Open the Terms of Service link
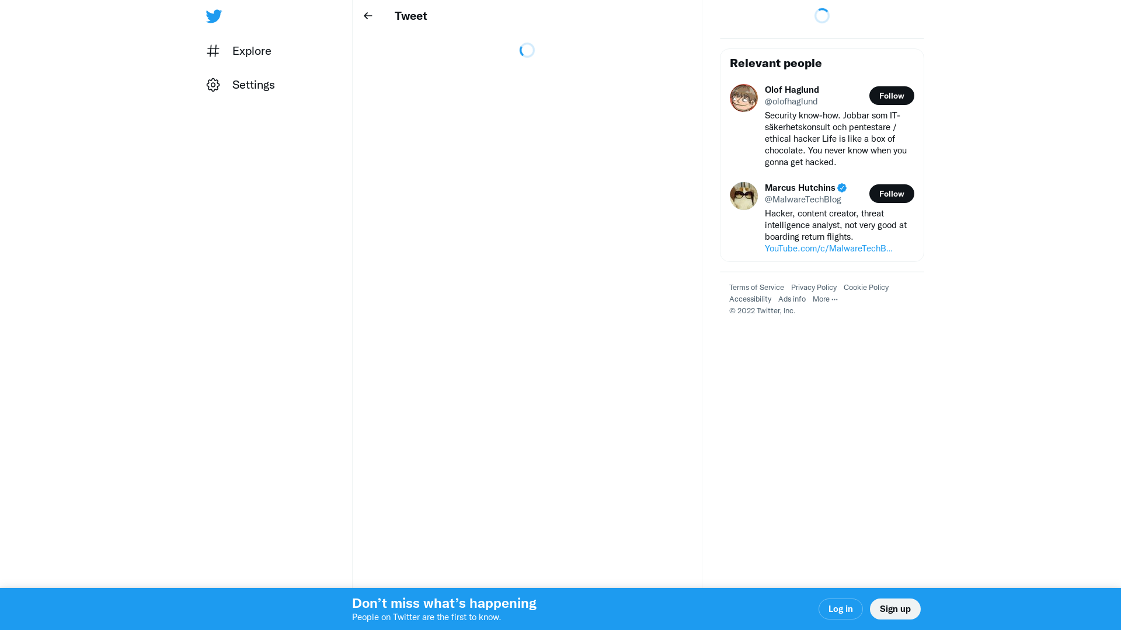Screen dimensions: 1121x630 (756, 288)
